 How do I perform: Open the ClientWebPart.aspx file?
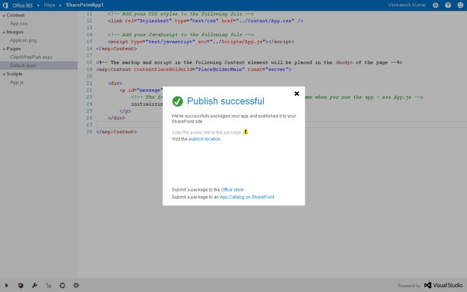coord(32,57)
